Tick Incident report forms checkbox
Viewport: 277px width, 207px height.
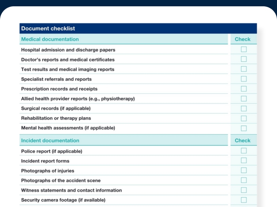coord(244,161)
